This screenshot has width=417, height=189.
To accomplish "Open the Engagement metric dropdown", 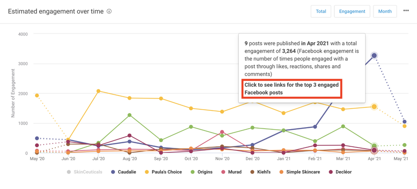I will click(x=352, y=11).
